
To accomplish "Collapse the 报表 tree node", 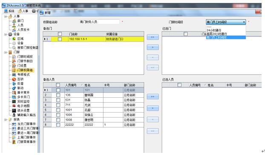I will 6,120.
